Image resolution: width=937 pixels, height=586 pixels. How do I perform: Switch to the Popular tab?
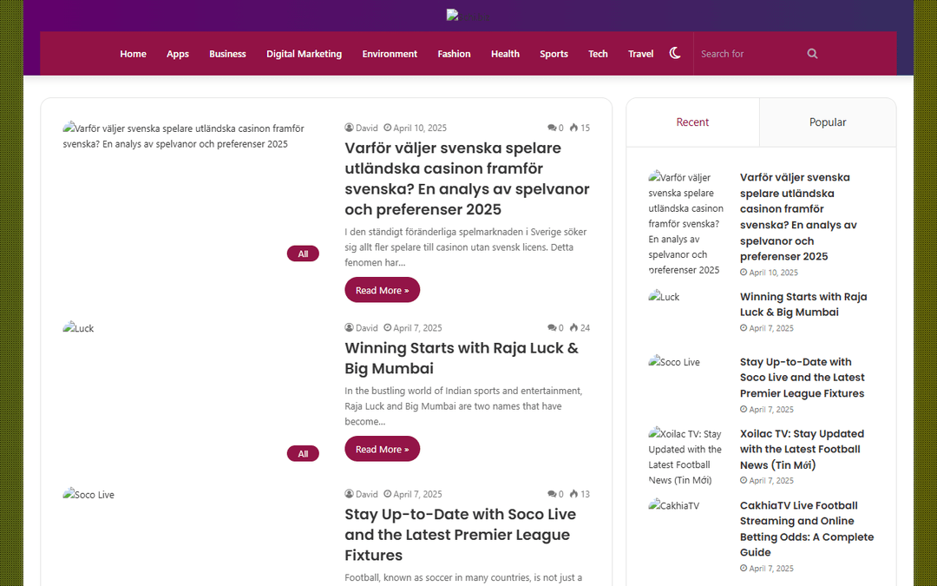click(x=828, y=122)
